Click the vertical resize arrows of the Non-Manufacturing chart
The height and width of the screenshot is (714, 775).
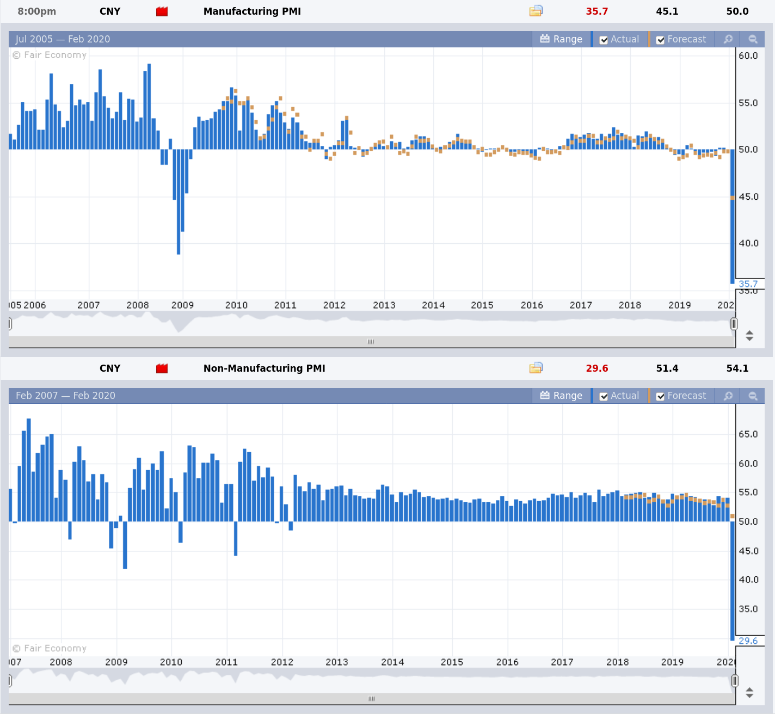click(749, 692)
